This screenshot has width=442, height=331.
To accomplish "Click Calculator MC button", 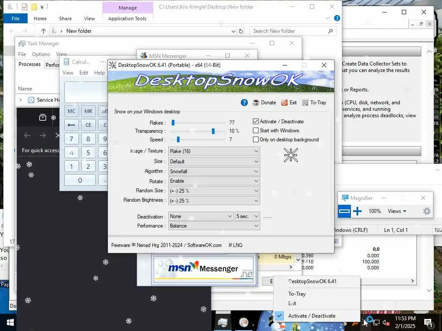I will coord(71,111).
